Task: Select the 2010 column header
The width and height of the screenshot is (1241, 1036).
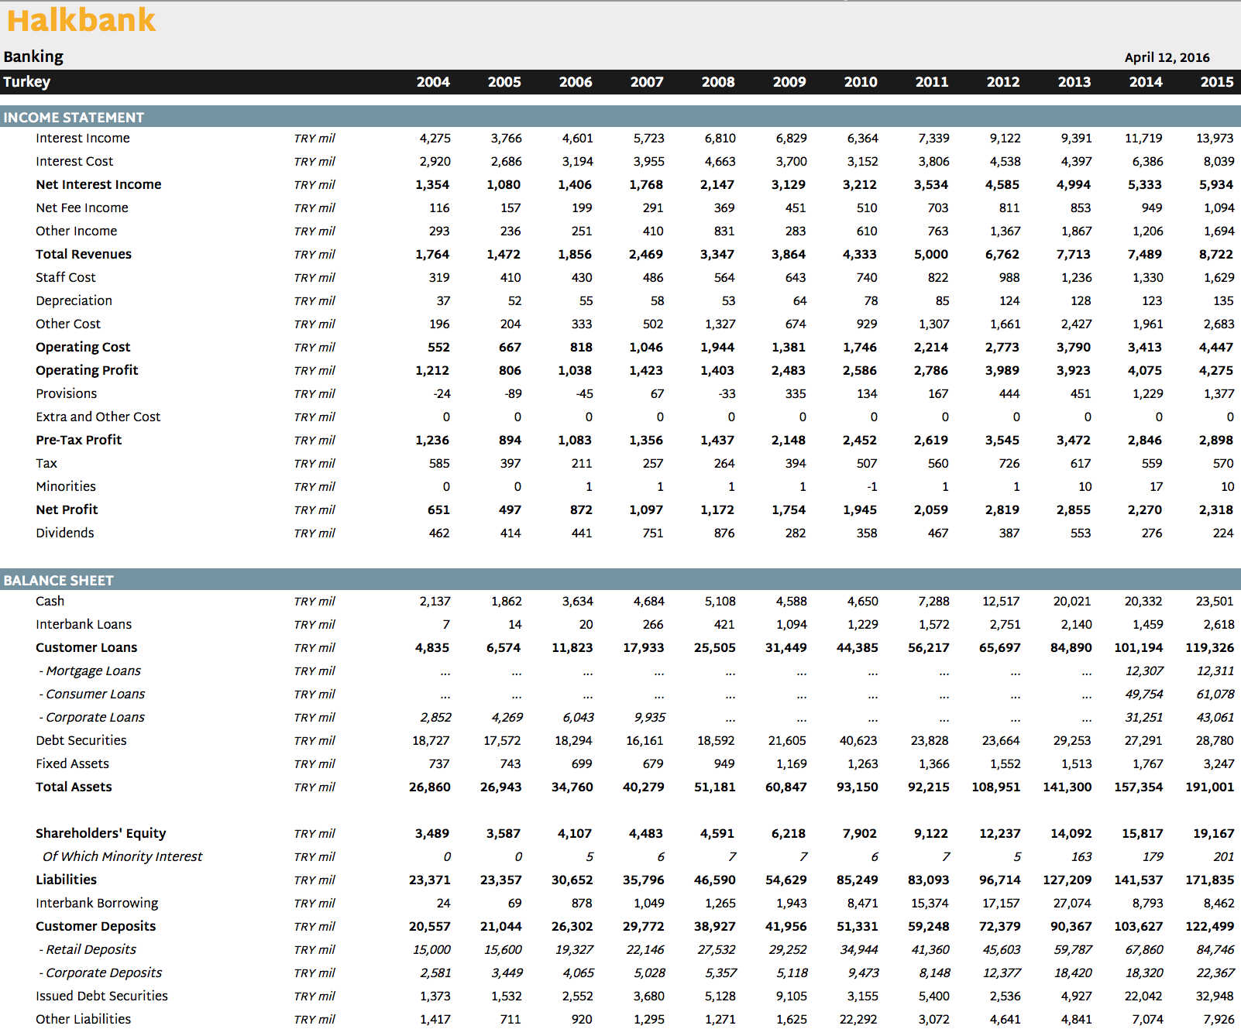Action: click(861, 82)
